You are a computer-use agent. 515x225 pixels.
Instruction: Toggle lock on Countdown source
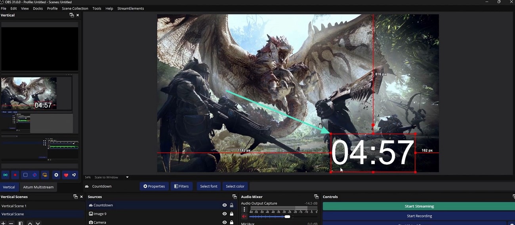pos(232,205)
